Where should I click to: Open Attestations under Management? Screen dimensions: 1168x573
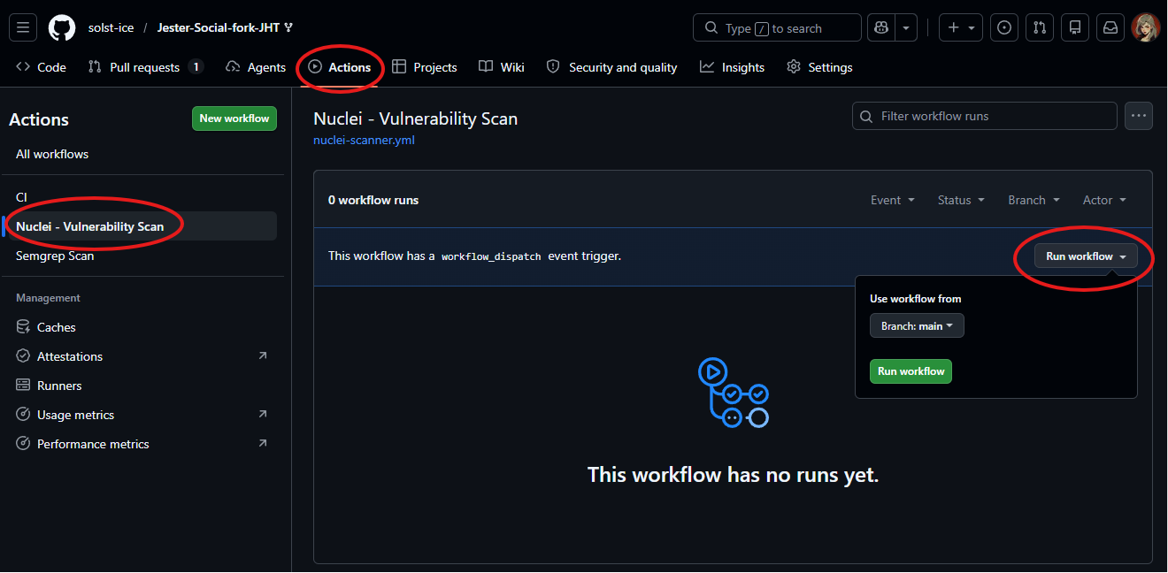pos(142,356)
